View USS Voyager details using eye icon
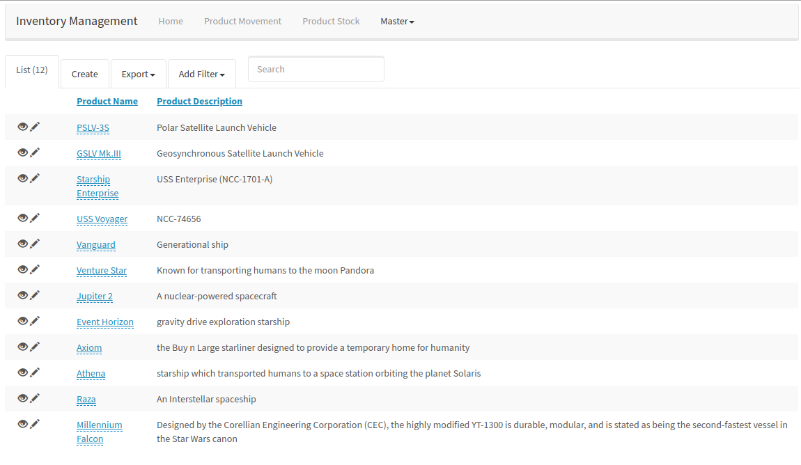This screenshot has width=801, height=465. click(22, 218)
